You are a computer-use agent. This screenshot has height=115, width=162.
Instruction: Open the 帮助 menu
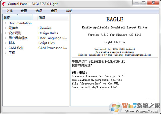click(69, 11)
